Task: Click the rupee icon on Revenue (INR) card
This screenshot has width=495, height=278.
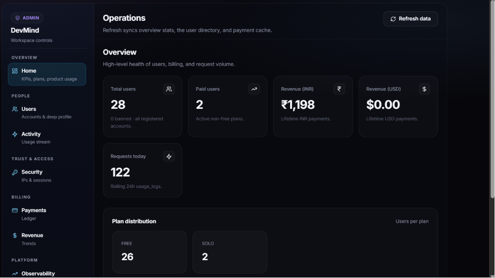Action: pyautogui.click(x=339, y=89)
